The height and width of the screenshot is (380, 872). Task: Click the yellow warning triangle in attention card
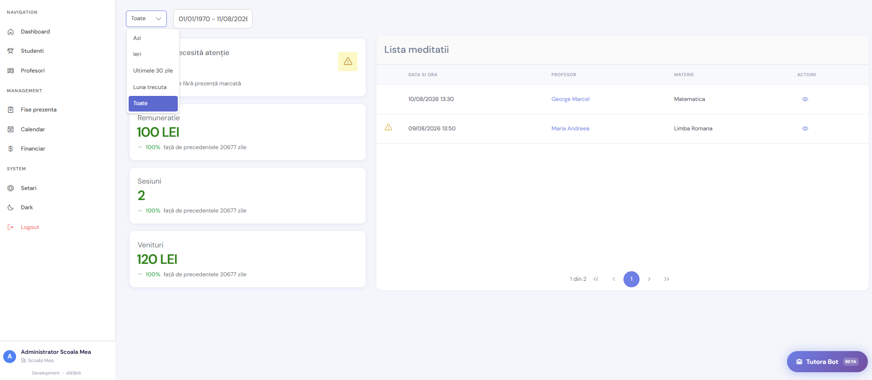[x=348, y=61]
